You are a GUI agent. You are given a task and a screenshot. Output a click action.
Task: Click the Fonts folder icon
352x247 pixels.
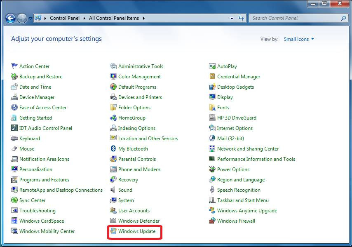(x=212, y=107)
